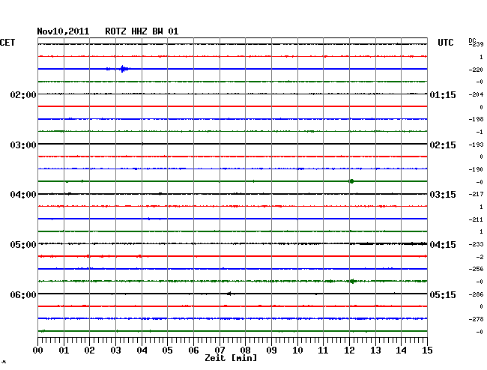Click the DC offset value -239
Image resolution: width=487 pixels, height=370 pixels.
tap(476, 44)
